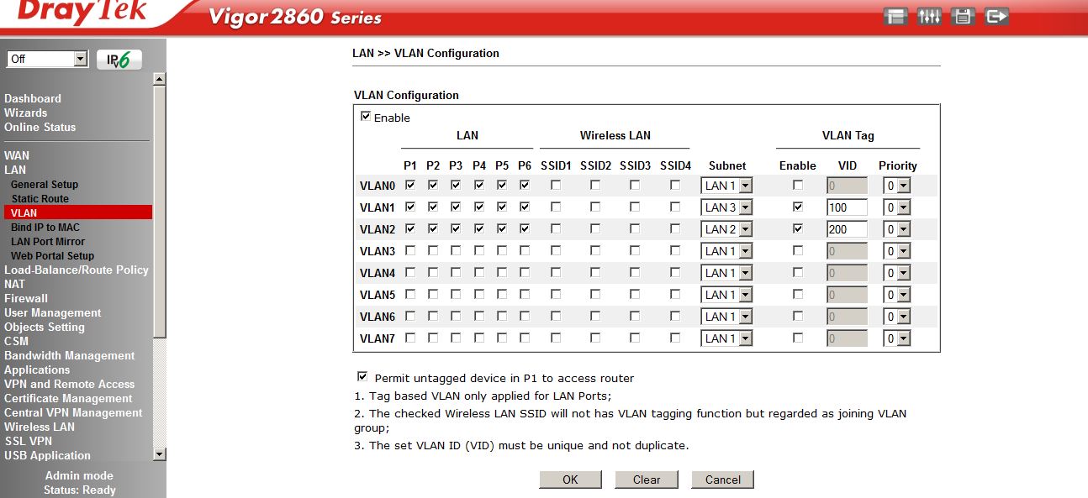Click the floppy disk save icon
1088x498 pixels.
[963, 17]
